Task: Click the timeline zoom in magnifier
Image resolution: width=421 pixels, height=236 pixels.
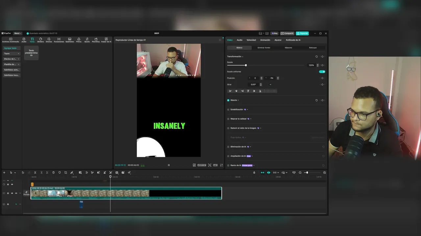Action: pyautogui.click(x=325, y=173)
